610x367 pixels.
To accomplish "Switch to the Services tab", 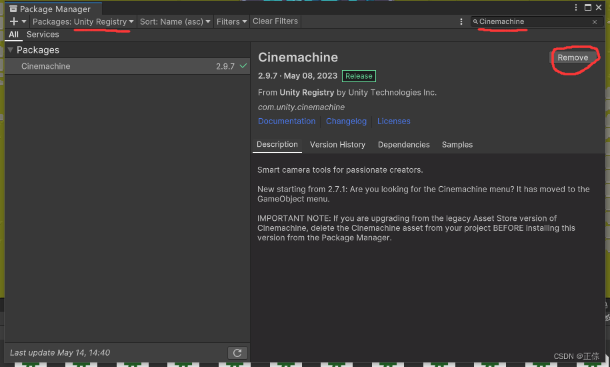I will pos(43,34).
